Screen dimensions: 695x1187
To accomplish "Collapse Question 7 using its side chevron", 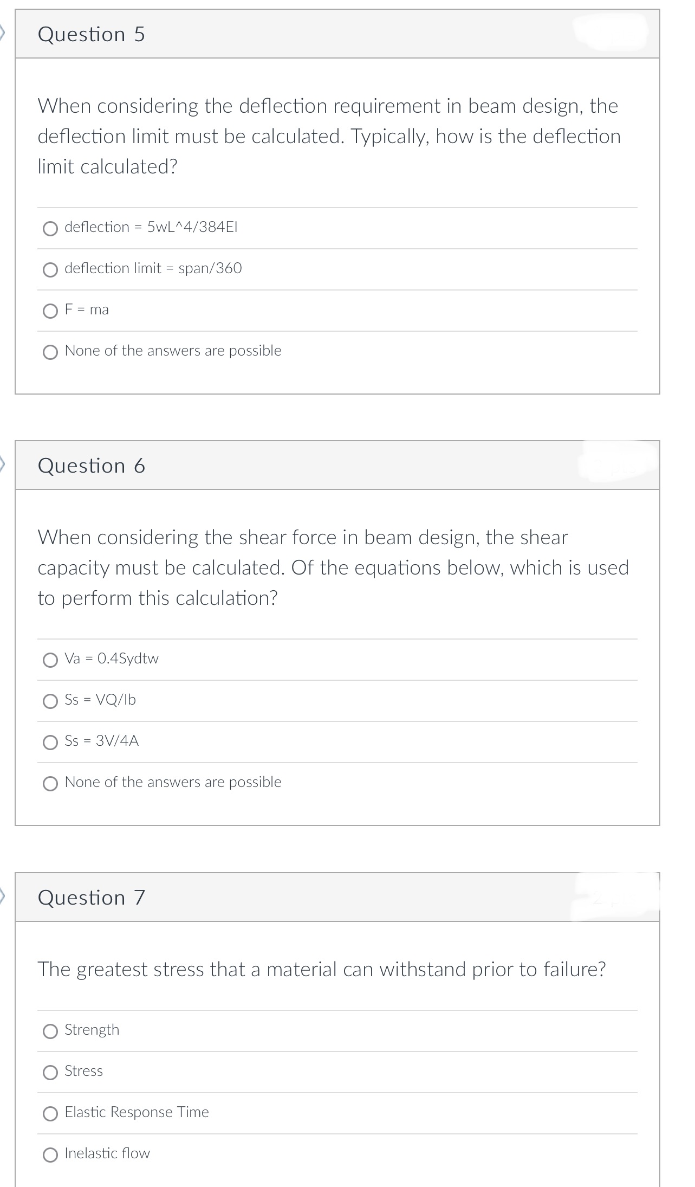I will (x=3, y=896).
